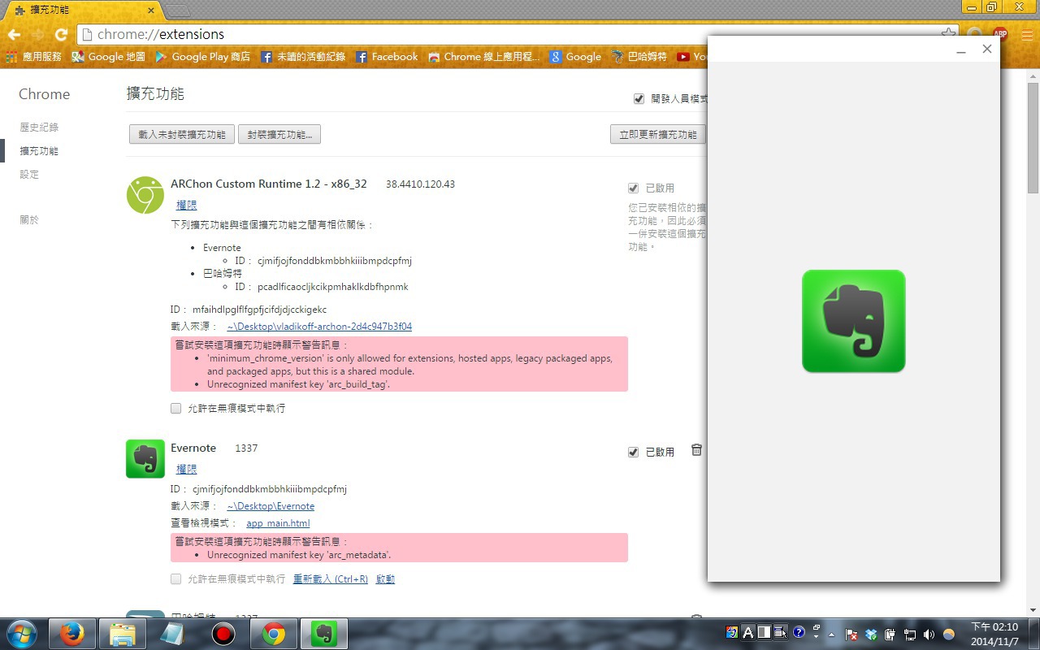
Task: Click the power plug tray icon
Action: pyautogui.click(x=890, y=634)
